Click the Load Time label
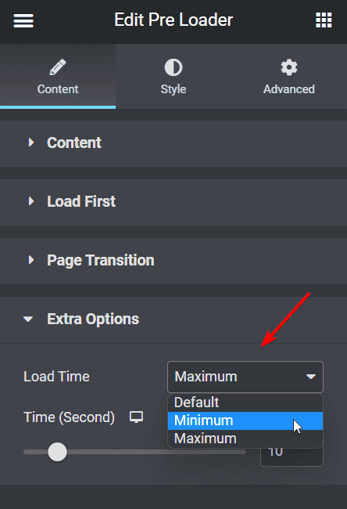 click(56, 377)
